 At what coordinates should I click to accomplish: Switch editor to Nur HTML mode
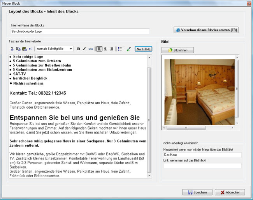(144, 49)
